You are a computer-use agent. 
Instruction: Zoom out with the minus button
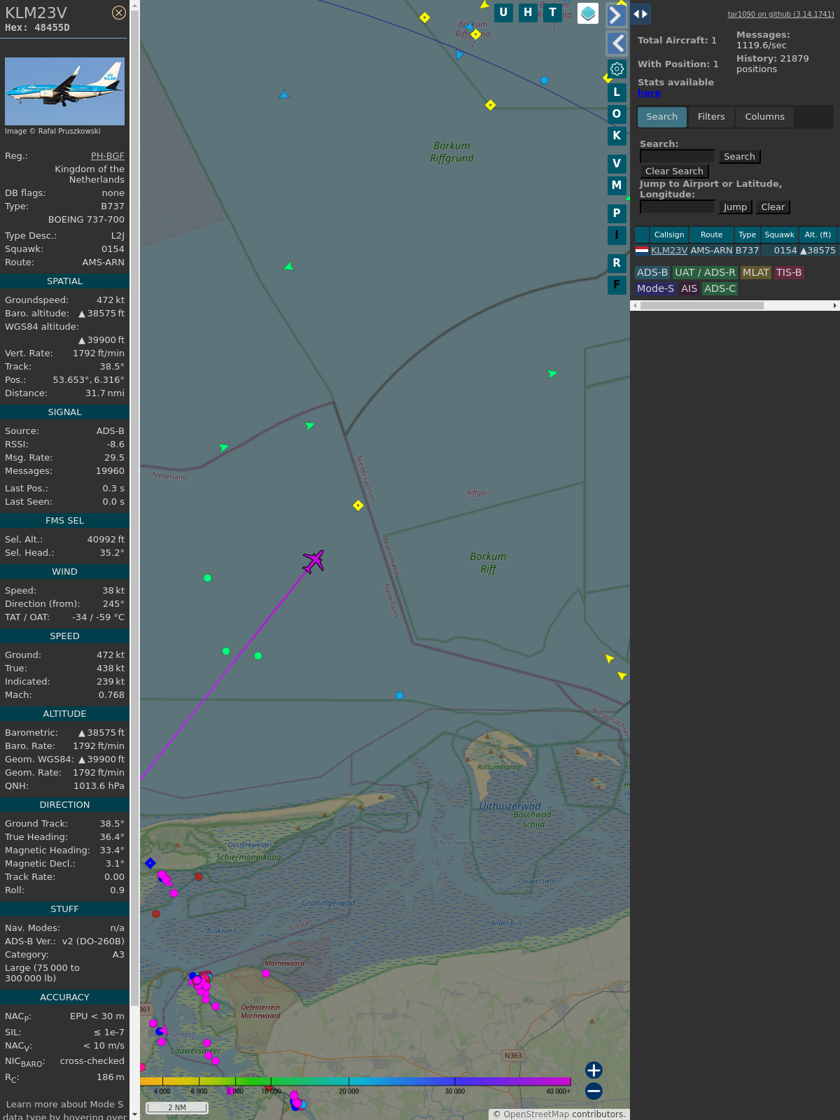click(594, 1091)
